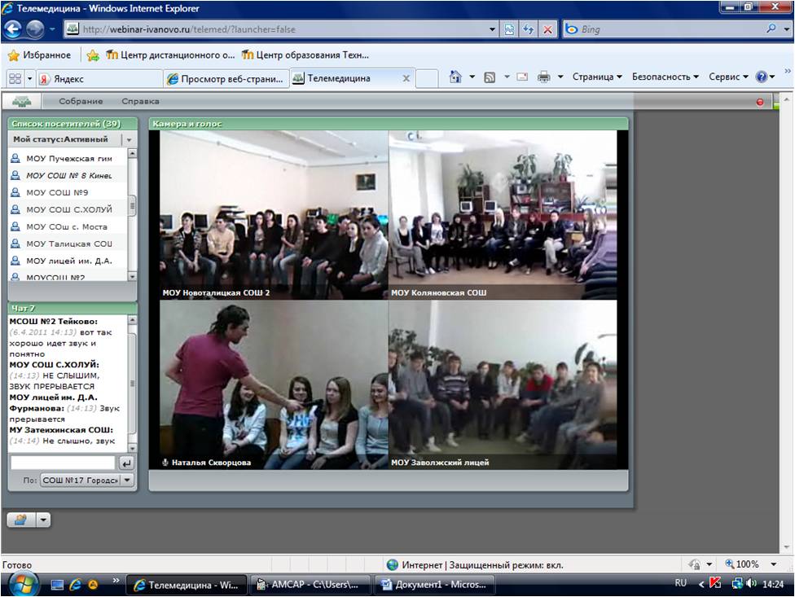Screen dimensions: 795x597
Task: Select visitor МОУ СОШ С.ХОЛУЙ in list
Action: [68, 209]
